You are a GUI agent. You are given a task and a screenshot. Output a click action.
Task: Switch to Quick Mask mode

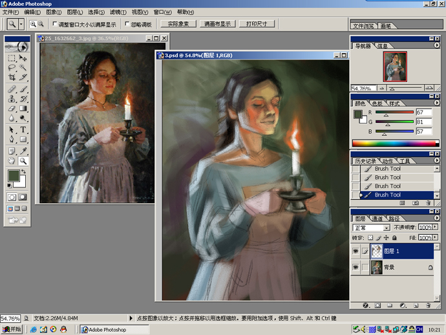point(23,197)
